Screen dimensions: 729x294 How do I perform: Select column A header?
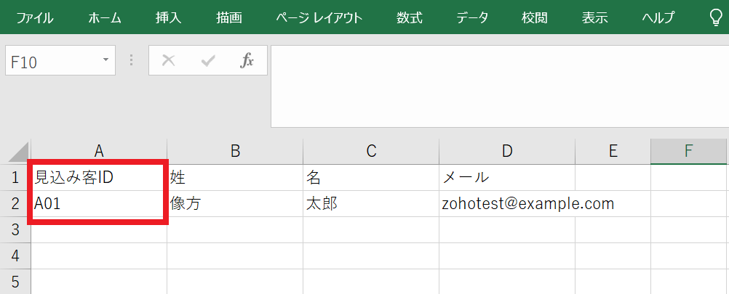(99, 151)
